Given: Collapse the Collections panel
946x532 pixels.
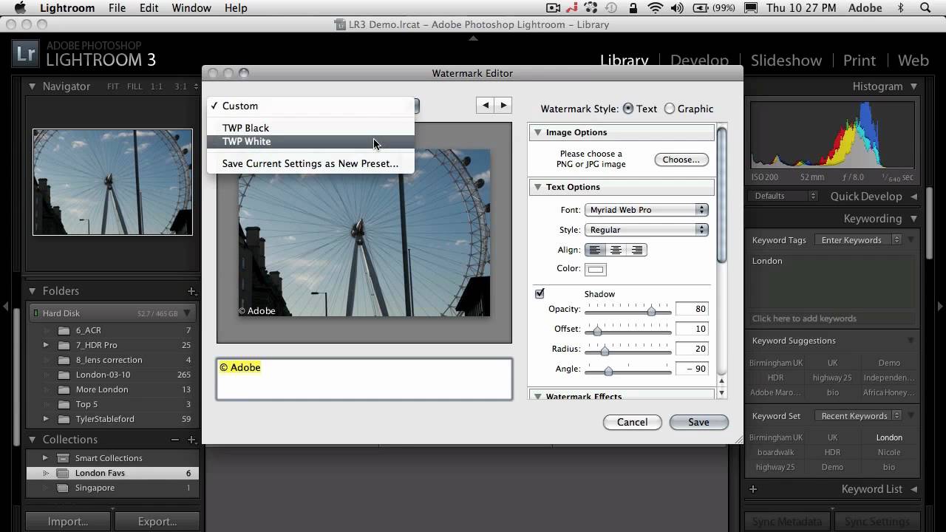Looking at the screenshot, I should [x=33, y=440].
